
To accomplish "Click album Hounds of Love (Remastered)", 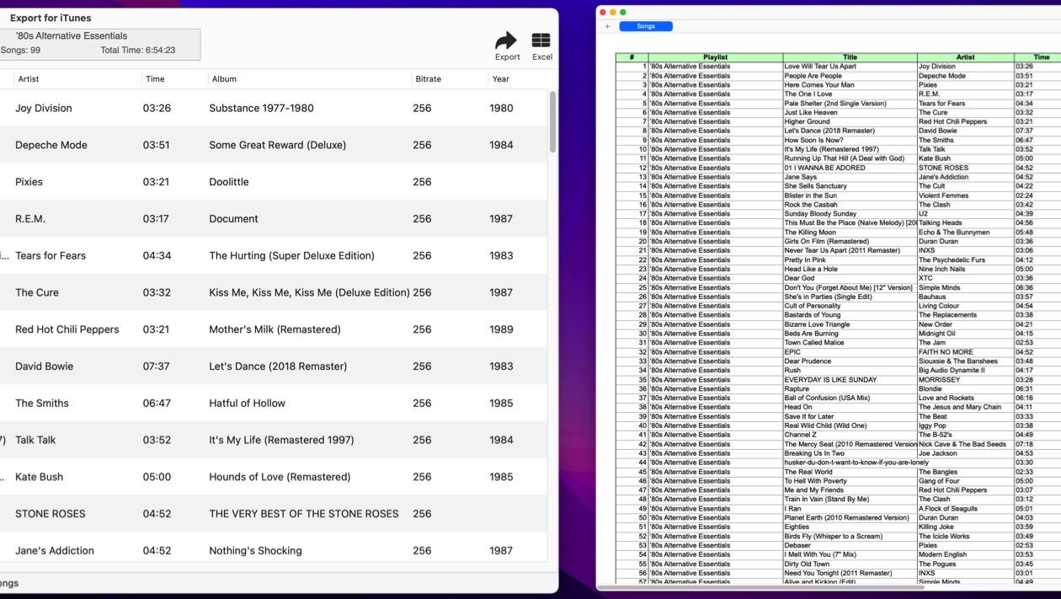I will [280, 477].
